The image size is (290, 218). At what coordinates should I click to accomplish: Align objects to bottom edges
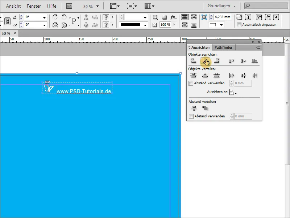tap(255, 61)
